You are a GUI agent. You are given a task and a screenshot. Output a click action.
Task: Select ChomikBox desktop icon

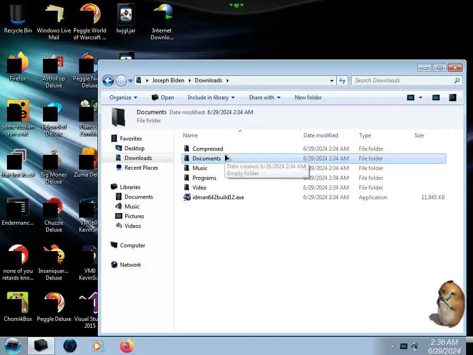(18, 307)
